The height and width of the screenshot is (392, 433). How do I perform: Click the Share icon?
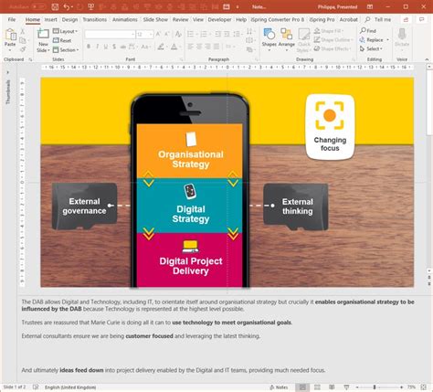[406, 19]
